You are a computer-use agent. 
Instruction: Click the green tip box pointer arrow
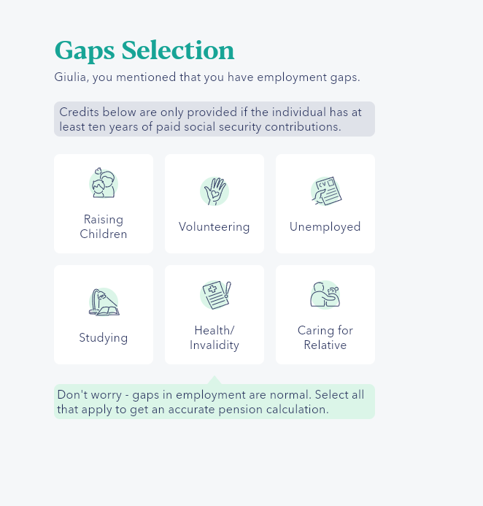[x=214, y=380]
